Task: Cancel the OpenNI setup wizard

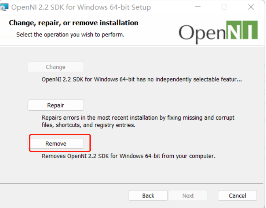Action: click(x=237, y=195)
